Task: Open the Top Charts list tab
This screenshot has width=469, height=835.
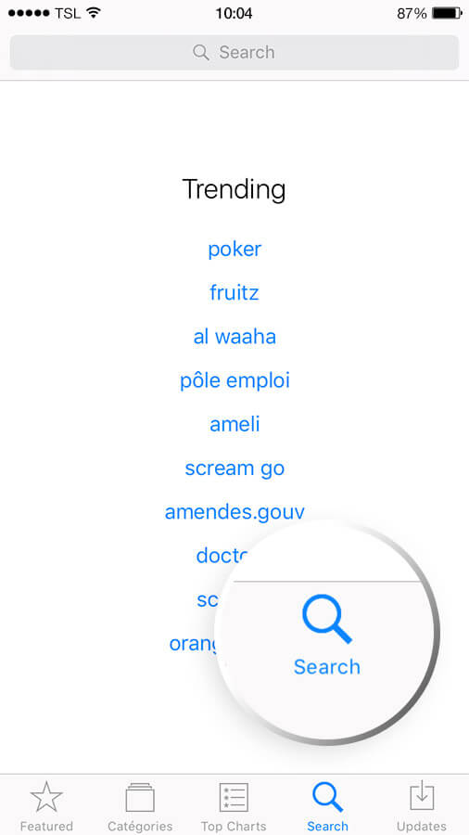Action: tap(234, 805)
